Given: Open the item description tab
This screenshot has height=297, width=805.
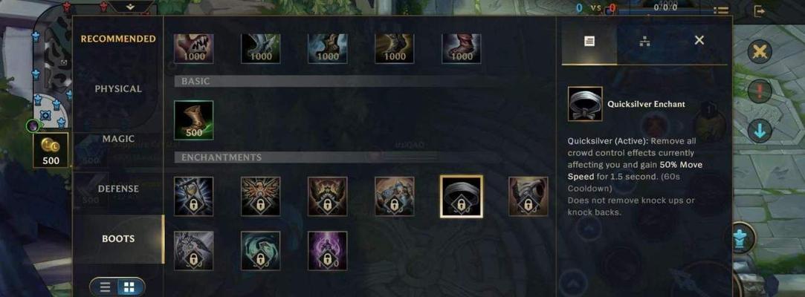Looking at the screenshot, I should pyautogui.click(x=589, y=41).
